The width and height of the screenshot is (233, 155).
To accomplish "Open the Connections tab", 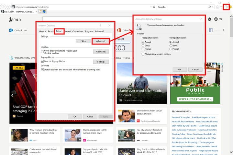I will (78, 31).
